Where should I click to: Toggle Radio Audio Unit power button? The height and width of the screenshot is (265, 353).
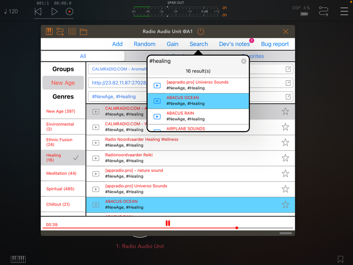(x=201, y=31)
